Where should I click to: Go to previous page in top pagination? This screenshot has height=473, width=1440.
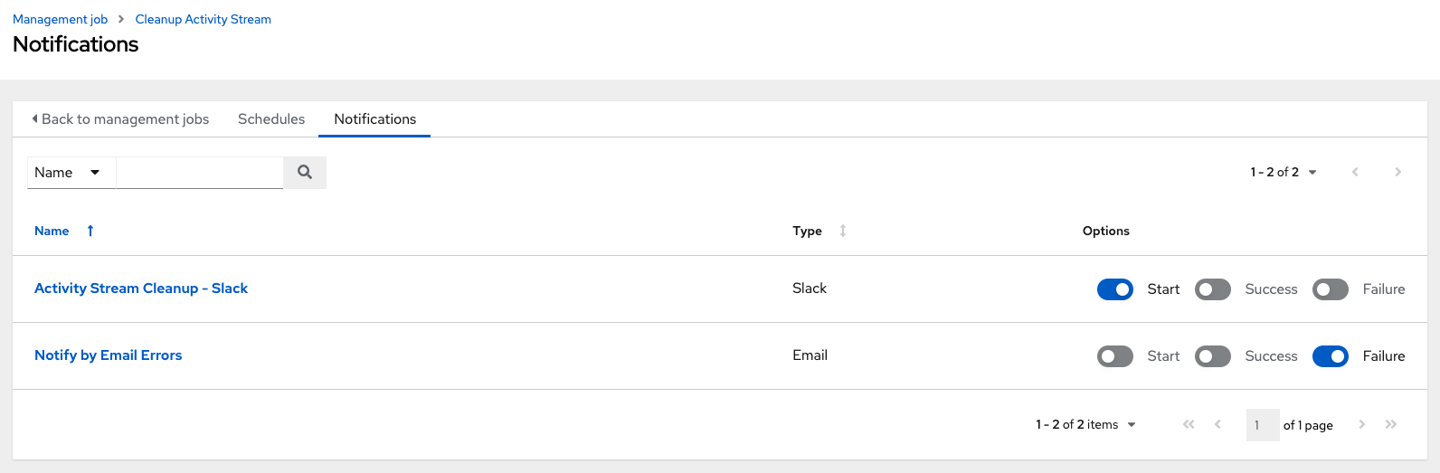coord(1355,172)
